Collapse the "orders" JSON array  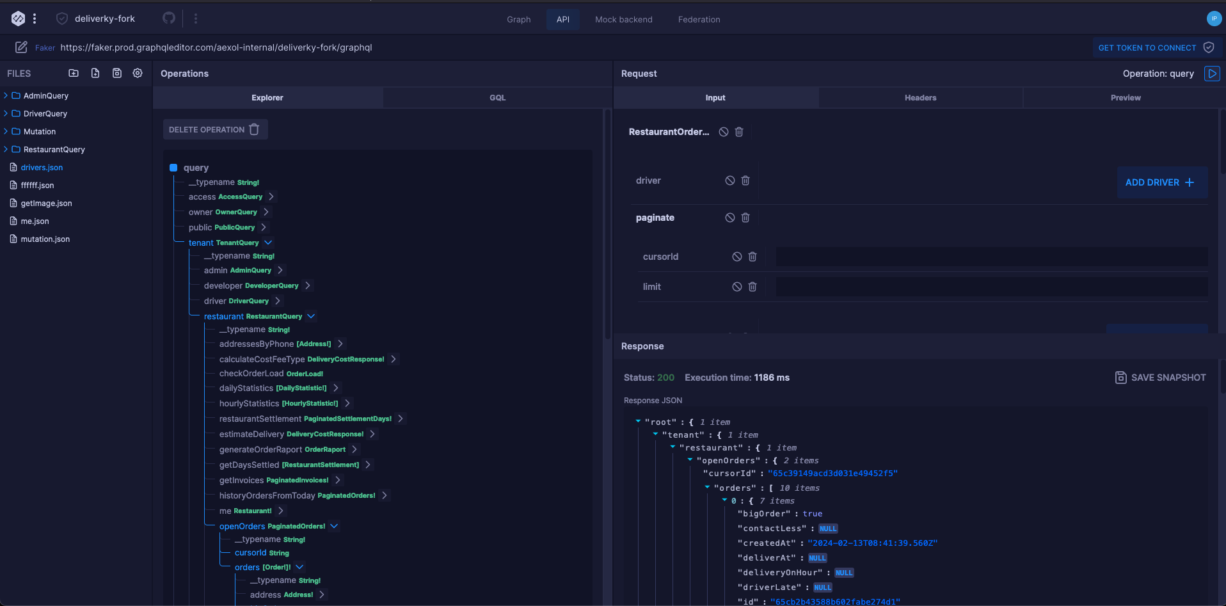[x=707, y=488]
